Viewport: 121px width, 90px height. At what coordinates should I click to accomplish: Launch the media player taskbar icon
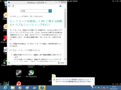tap(20, 88)
